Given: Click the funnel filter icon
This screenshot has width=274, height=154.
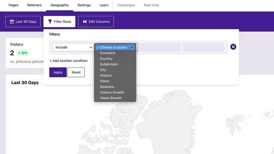Looking at the screenshot, I should pos(50,22).
